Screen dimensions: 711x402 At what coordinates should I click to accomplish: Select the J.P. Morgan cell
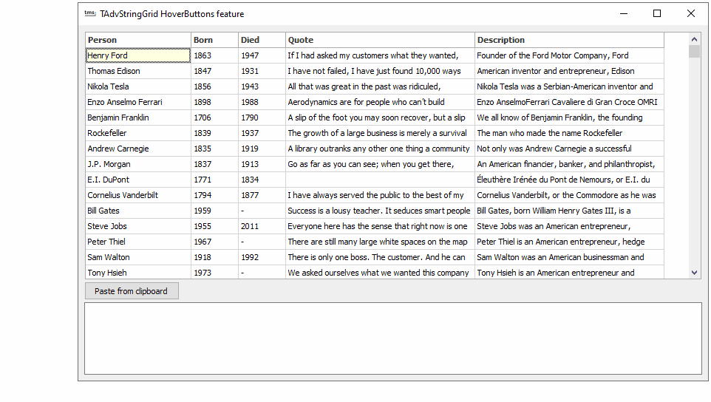(x=138, y=164)
